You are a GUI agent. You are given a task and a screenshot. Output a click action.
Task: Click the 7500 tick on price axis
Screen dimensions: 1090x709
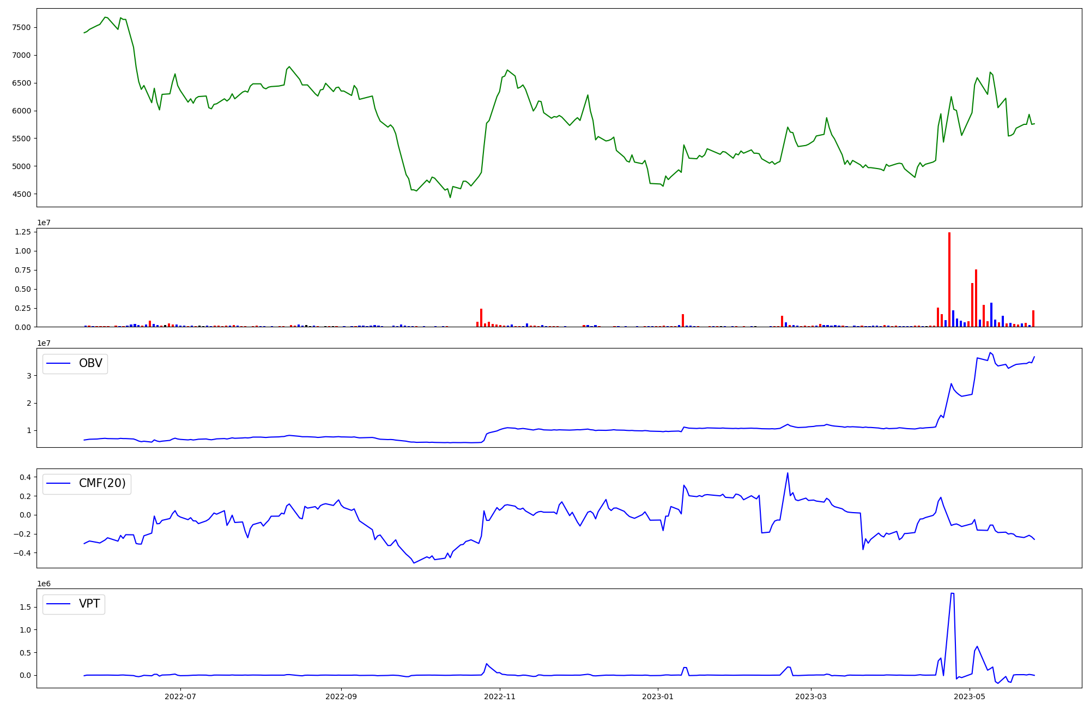point(21,27)
